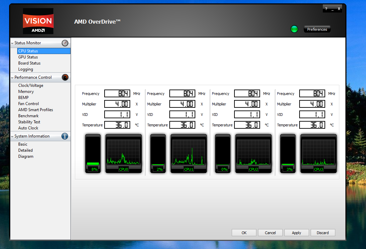Image resolution: width=366 pixels, height=249 pixels.
Task: Click the System Information blue info icon
Action: pos(65,136)
